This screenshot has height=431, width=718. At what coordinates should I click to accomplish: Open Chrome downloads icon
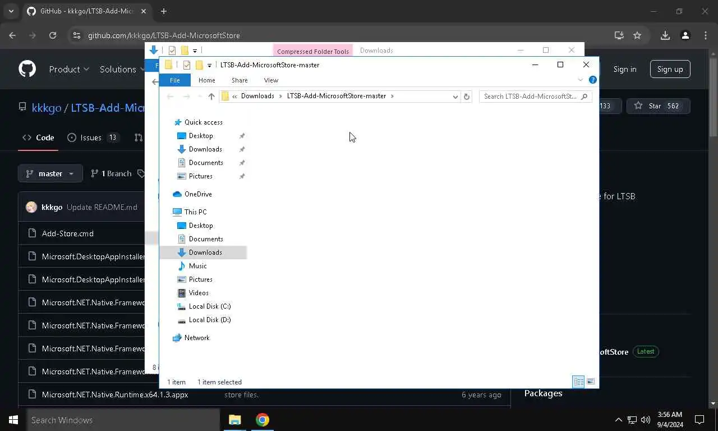point(665,35)
